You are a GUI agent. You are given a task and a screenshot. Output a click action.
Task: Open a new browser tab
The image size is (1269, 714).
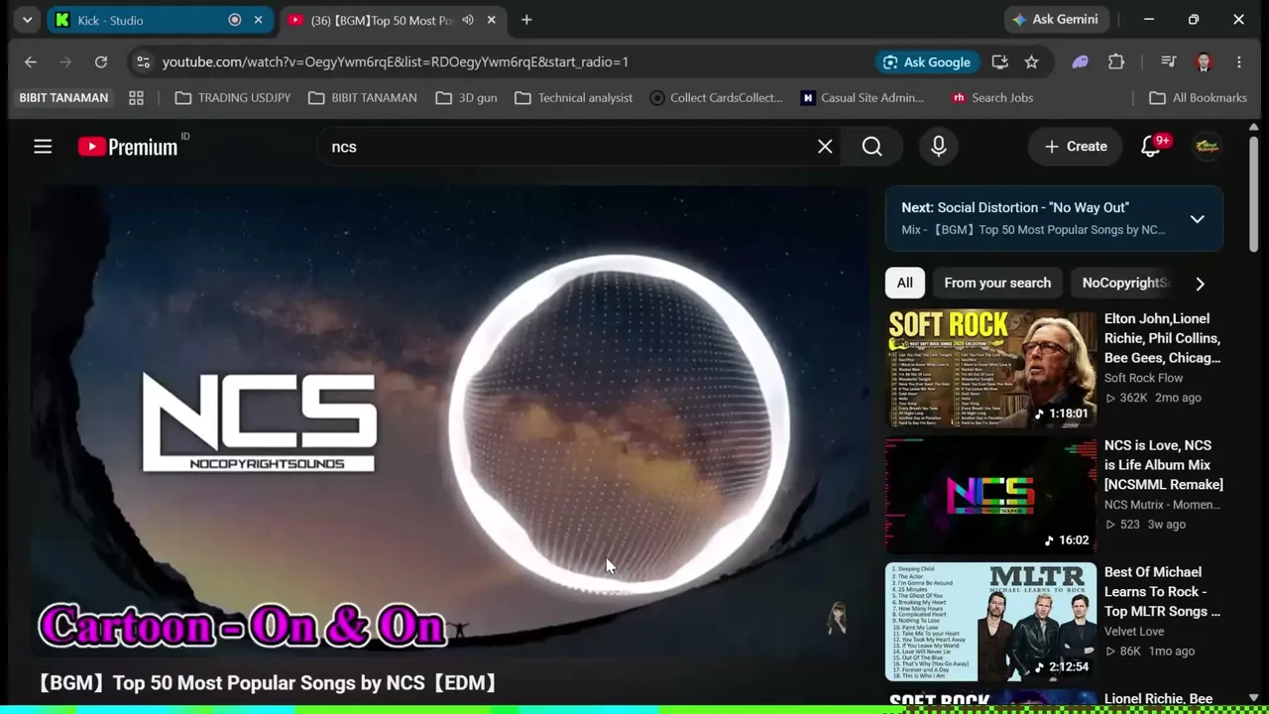click(x=526, y=20)
